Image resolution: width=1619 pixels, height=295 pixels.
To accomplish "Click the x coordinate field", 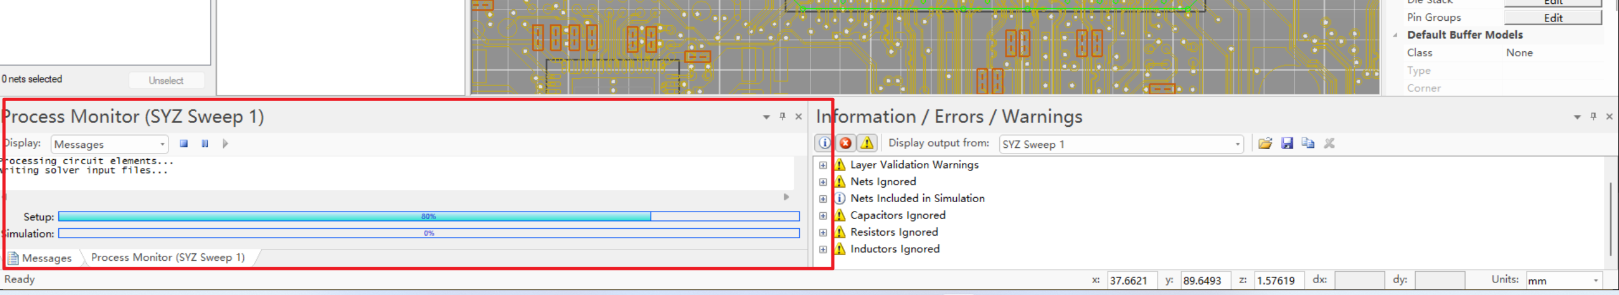I will (1132, 280).
